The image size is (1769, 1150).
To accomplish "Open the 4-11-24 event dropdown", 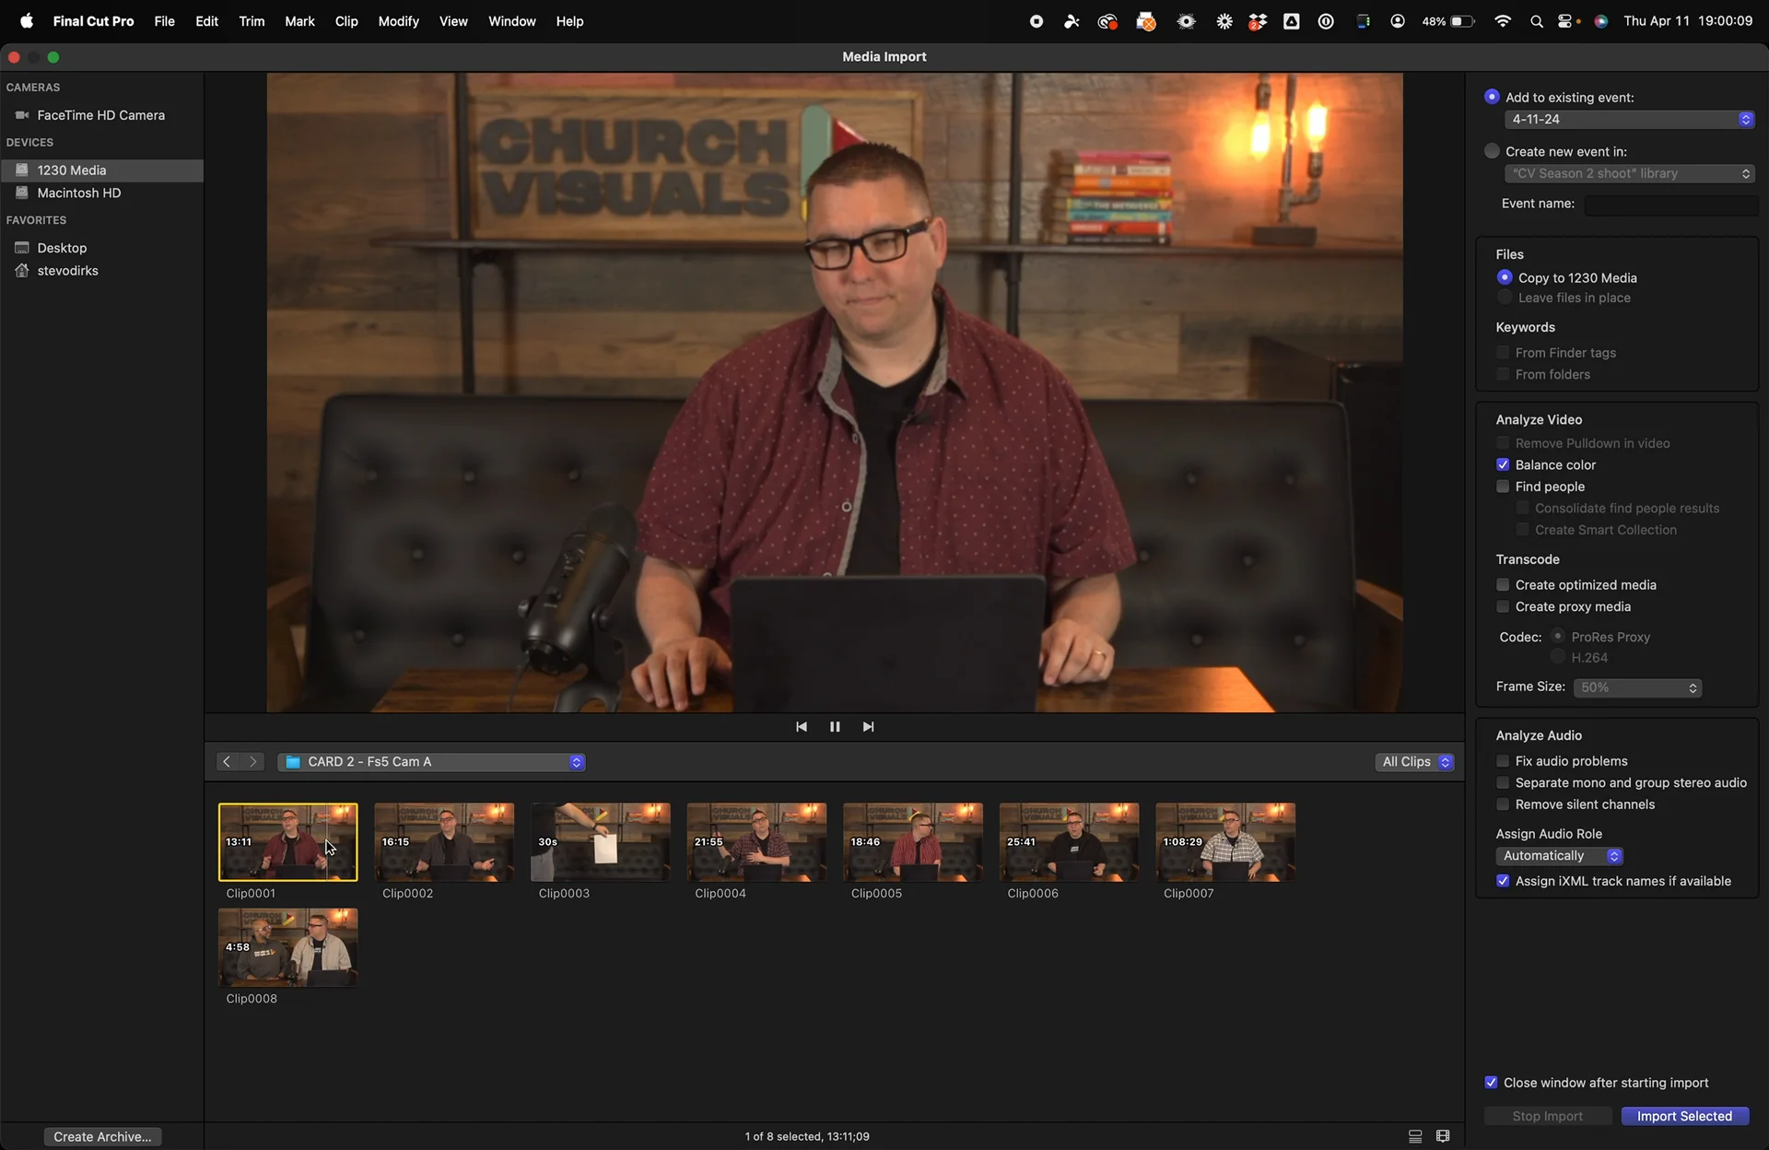I will 1629,120.
